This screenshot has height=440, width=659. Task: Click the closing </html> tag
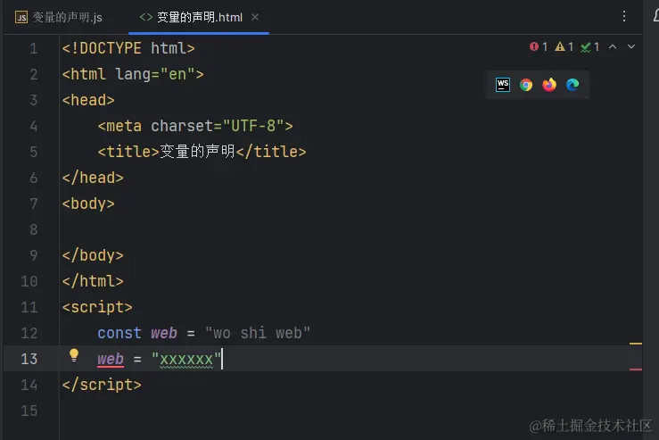93,281
